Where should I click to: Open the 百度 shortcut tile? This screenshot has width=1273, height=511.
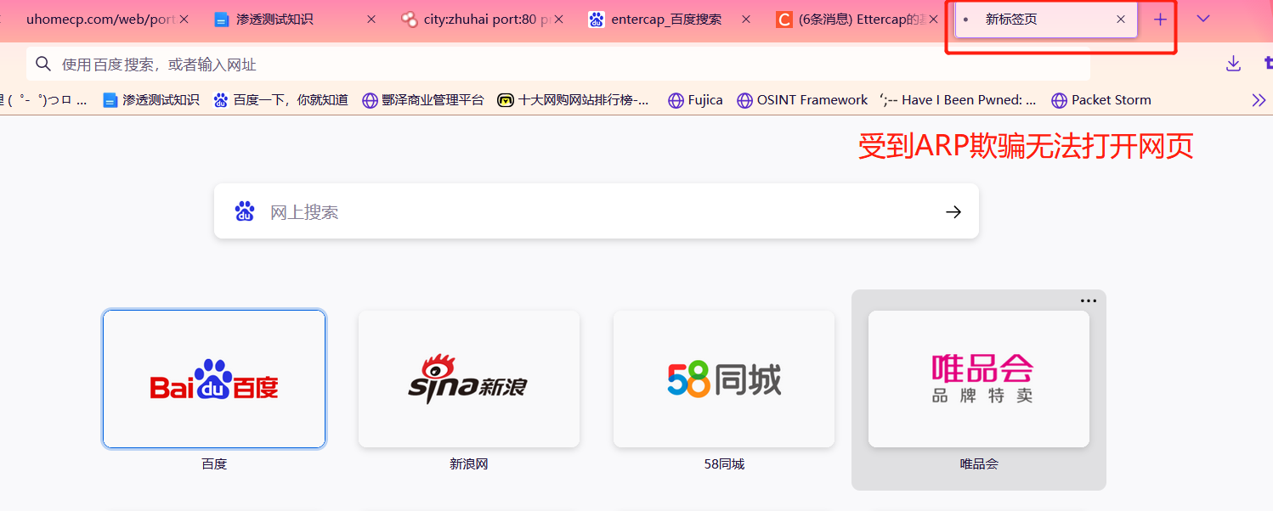click(214, 379)
